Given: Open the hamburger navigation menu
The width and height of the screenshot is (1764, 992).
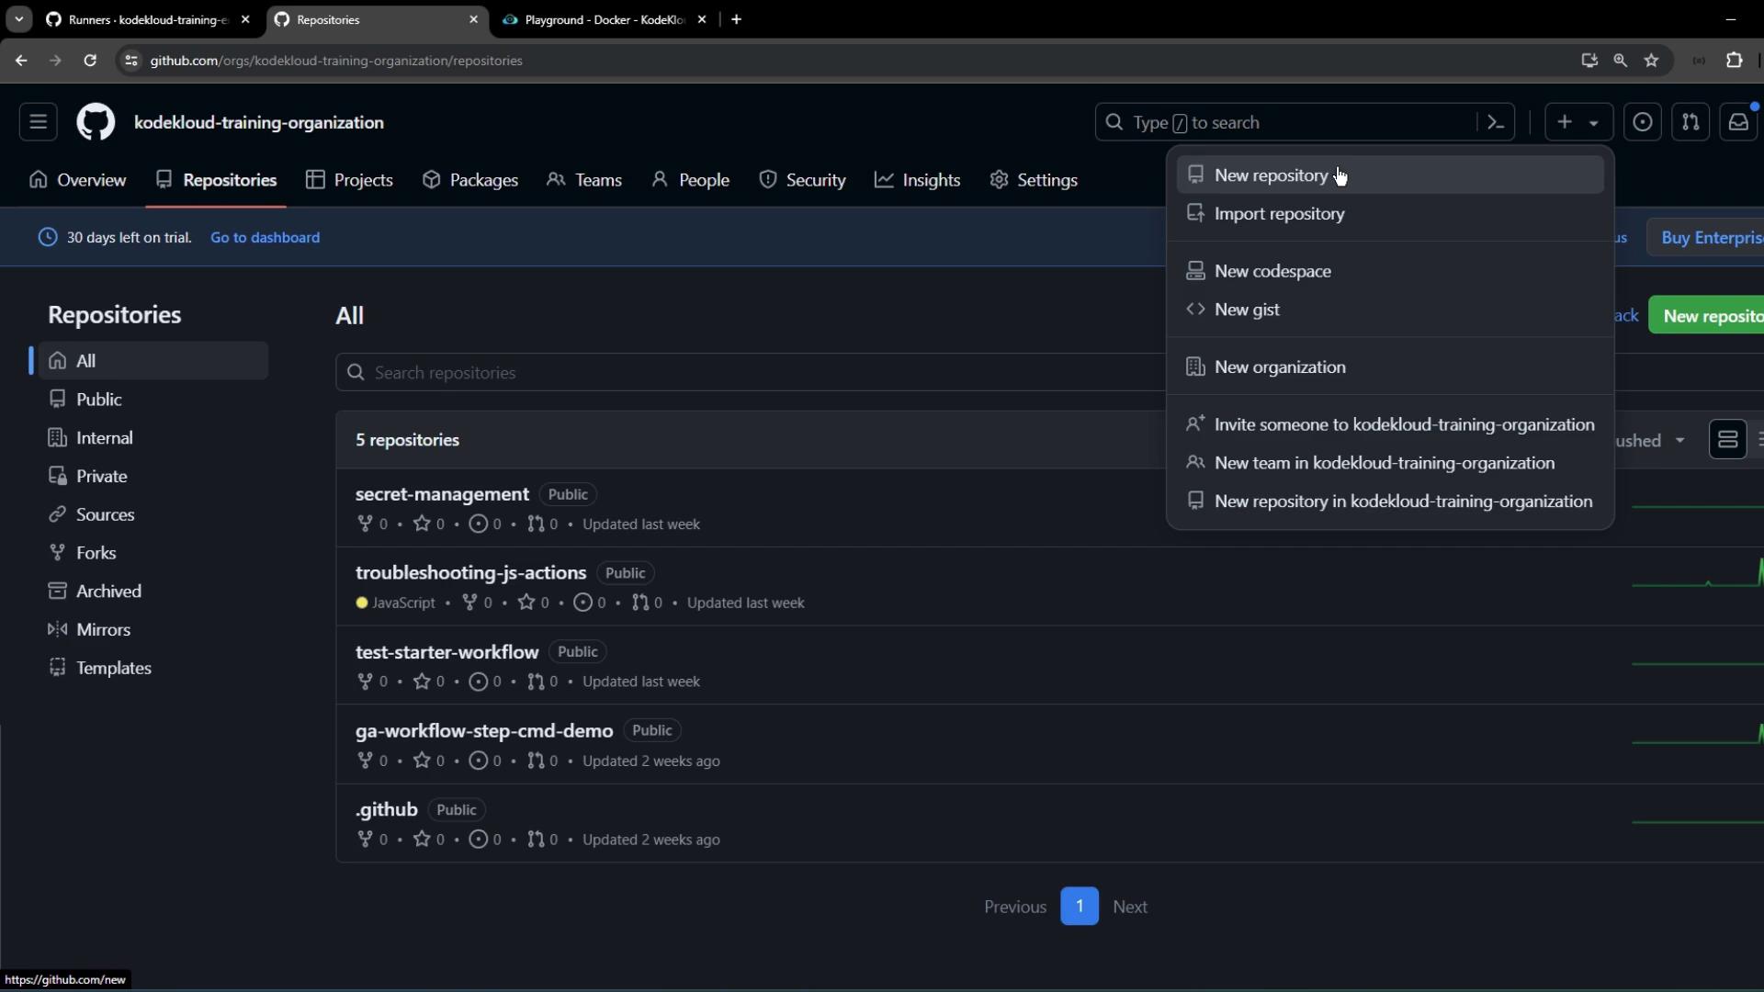Looking at the screenshot, I should [x=38, y=122].
